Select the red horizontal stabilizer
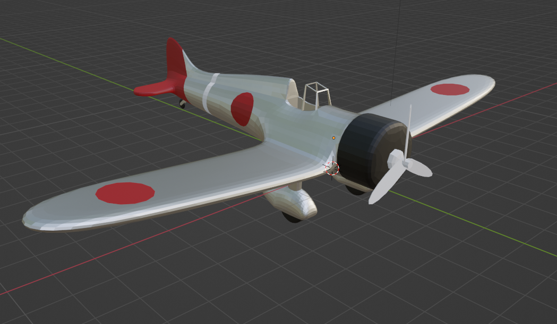557x324 pixels. click(x=156, y=88)
